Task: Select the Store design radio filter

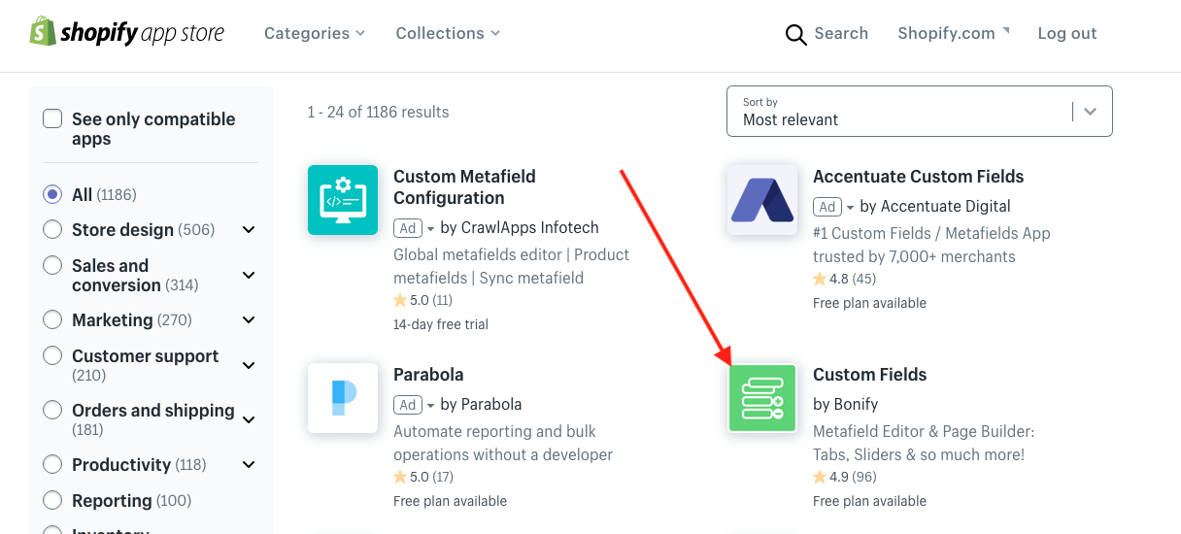Action: point(52,229)
